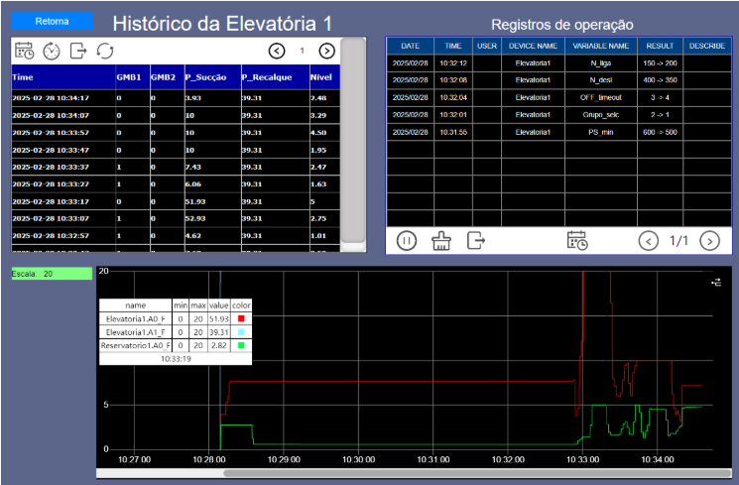Toggle the chart legend settings icon
The width and height of the screenshot is (739, 485).
click(x=717, y=283)
